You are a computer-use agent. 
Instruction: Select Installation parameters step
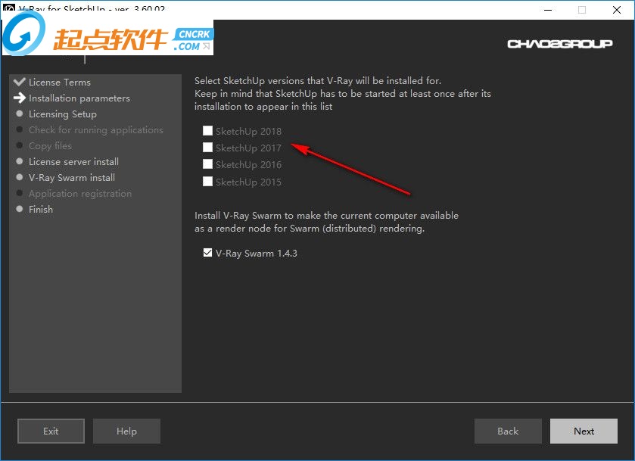(x=79, y=98)
